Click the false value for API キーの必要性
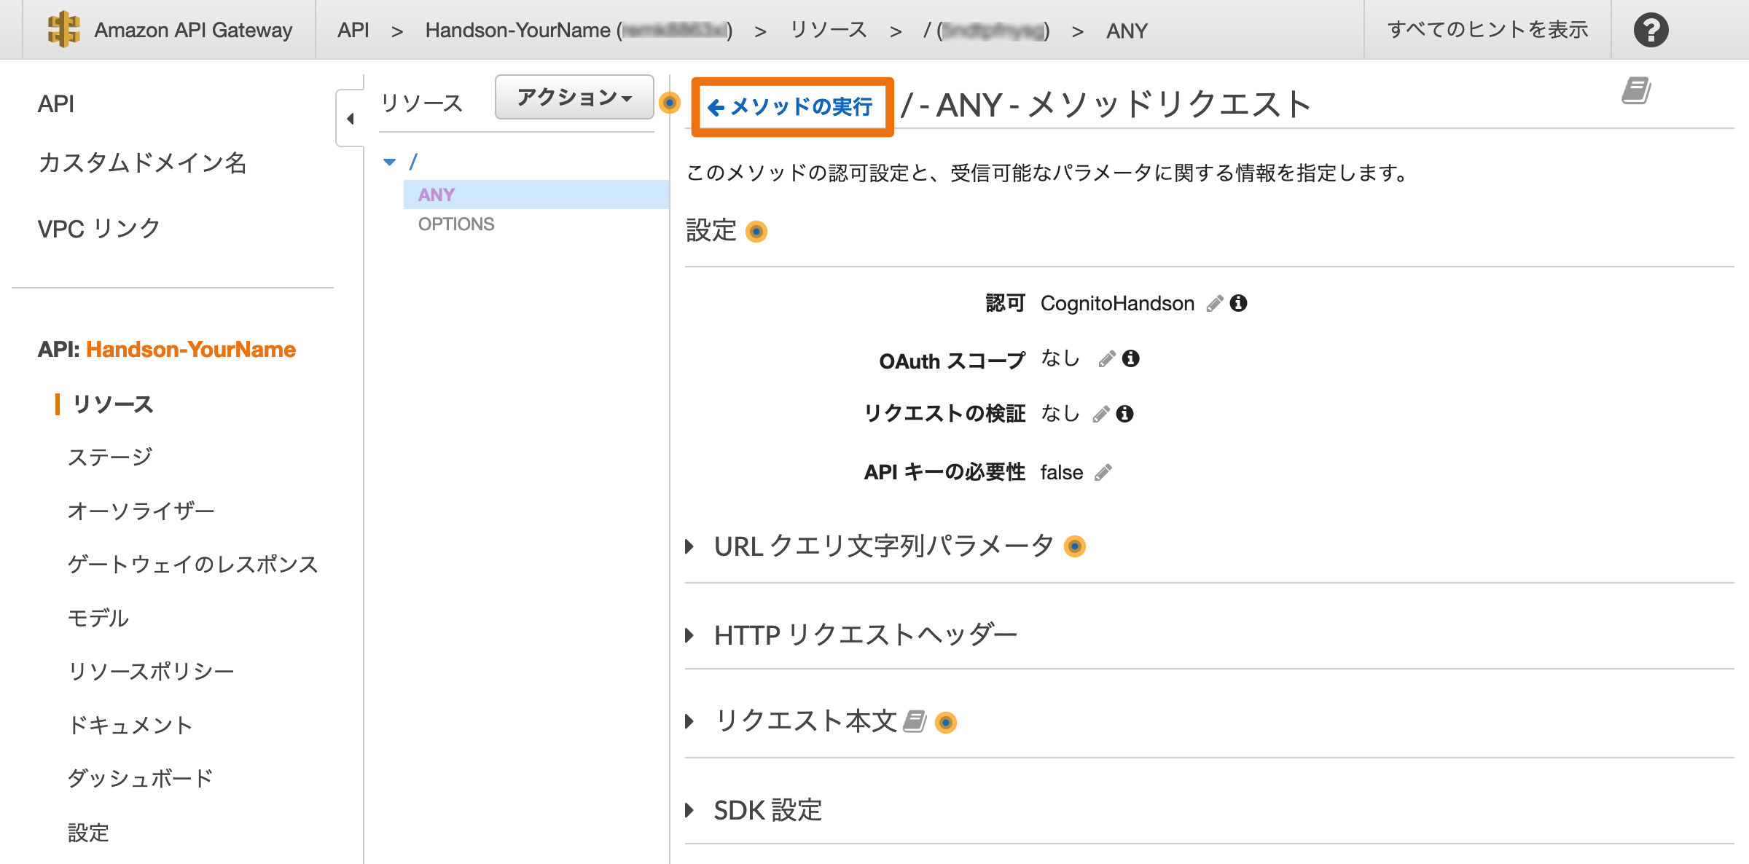The width and height of the screenshot is (1749, 864). pos(1061,473)
